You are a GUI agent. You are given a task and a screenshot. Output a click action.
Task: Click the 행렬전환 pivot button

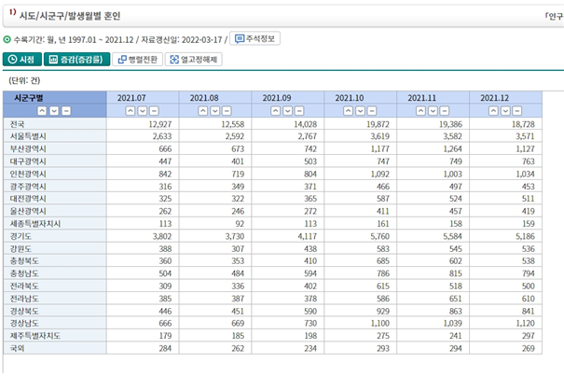pyautogui.click(x=138, y=60)
